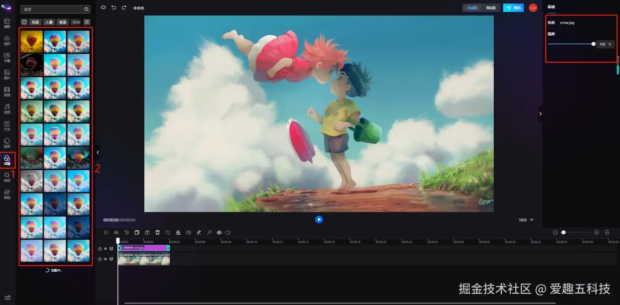Open the 转场 transitions panel in sidebar
Image resolution: width=620 pixels, height=305 pixels.
tap(7, 194)
